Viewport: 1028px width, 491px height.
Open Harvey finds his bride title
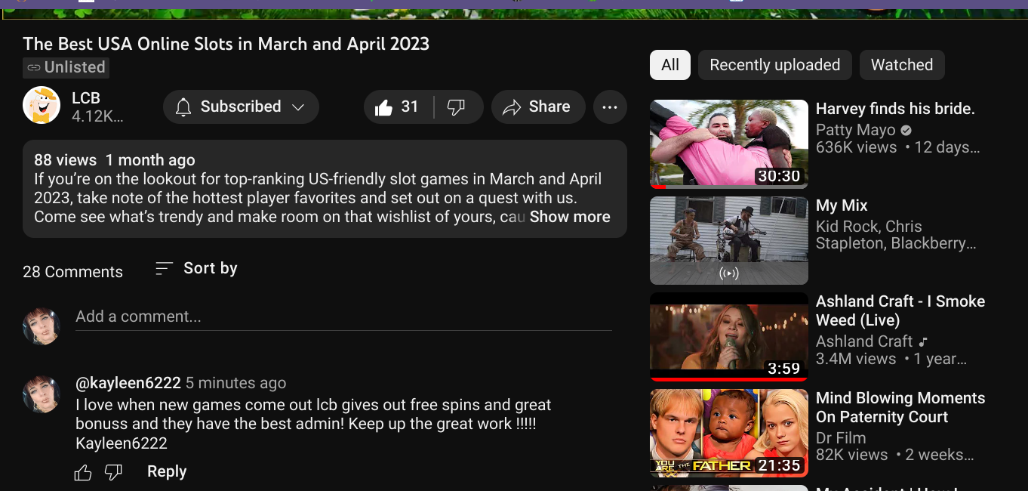pyautogui.click(x=895, y=109)
